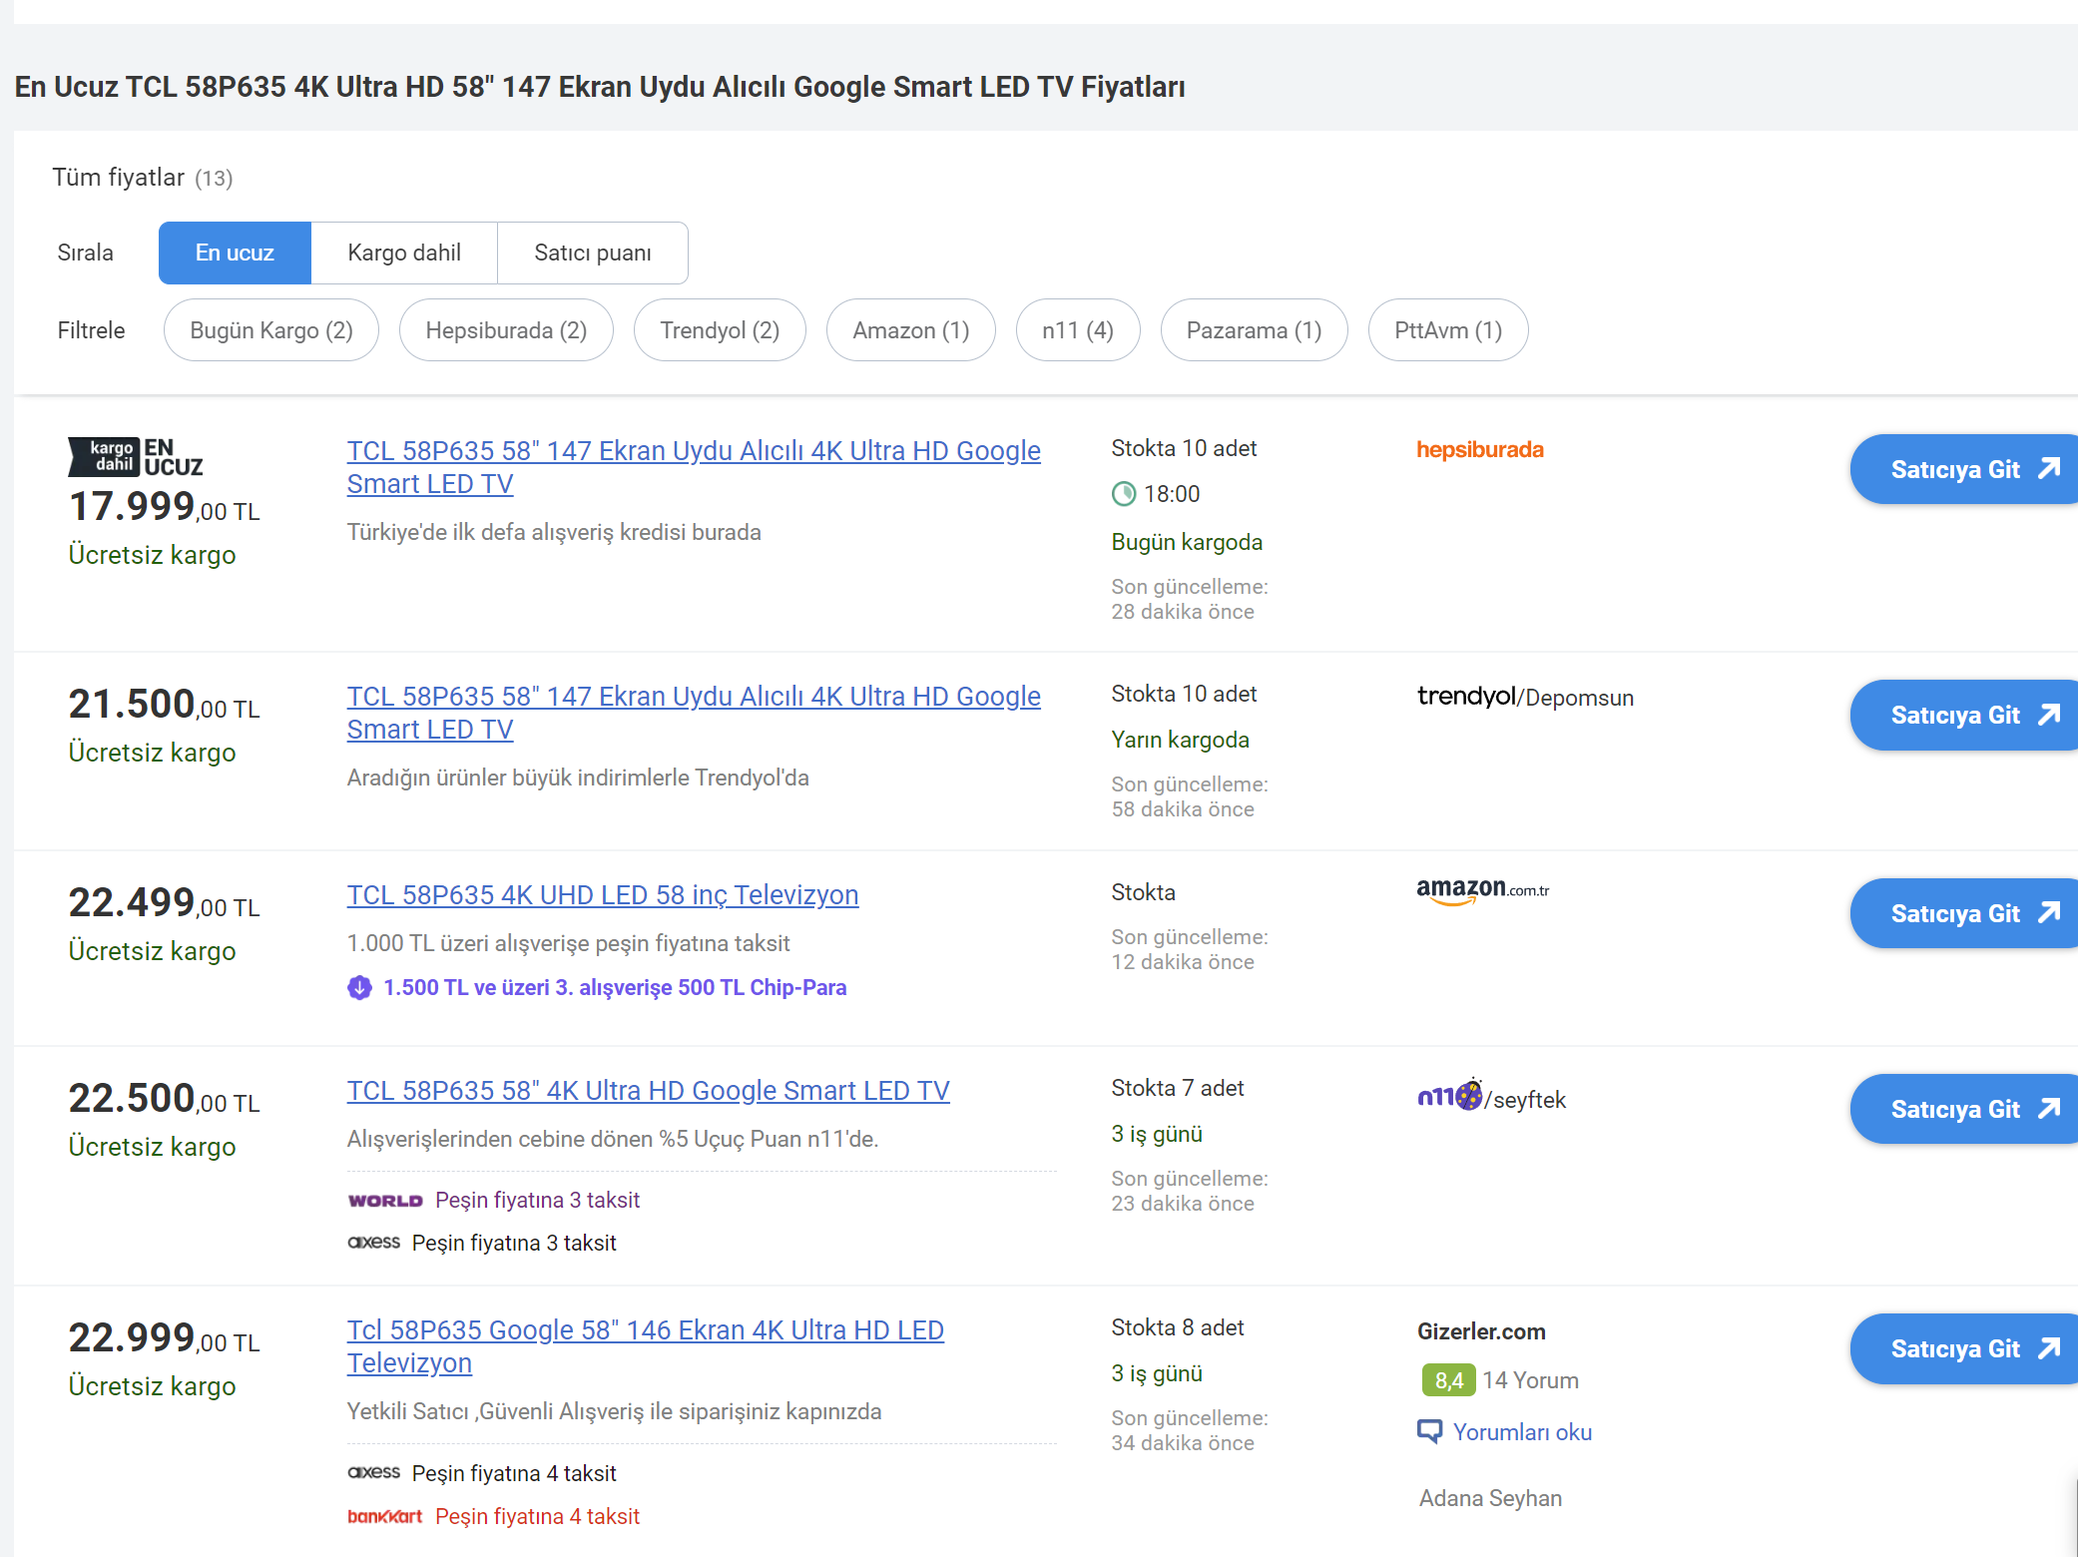The height and width of the screenshot is (1557, 2078).
Task: Click the axess logo in n11 offer
Action: click(x=373, y=1243)
